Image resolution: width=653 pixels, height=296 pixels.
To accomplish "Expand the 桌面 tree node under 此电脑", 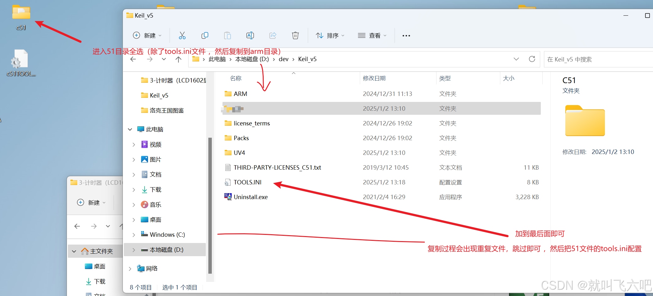I will point(134,219).
